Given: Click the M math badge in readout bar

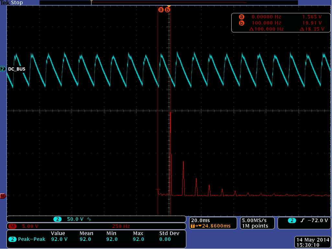Looking at the screenshot, I should [x=12, y=226].
